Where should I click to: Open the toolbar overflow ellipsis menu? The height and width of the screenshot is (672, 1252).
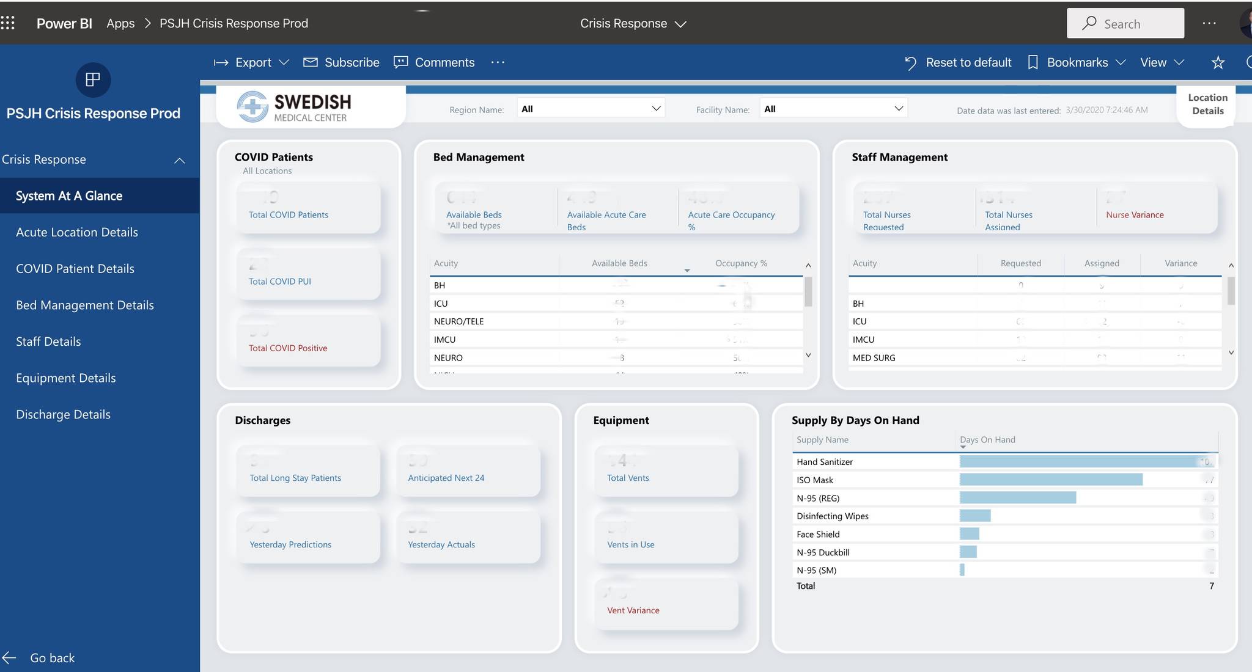[x=498, y=62]
